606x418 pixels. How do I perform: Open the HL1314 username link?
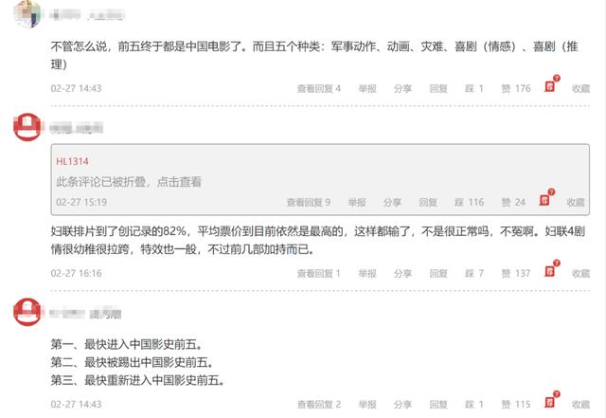pos(72,161)
